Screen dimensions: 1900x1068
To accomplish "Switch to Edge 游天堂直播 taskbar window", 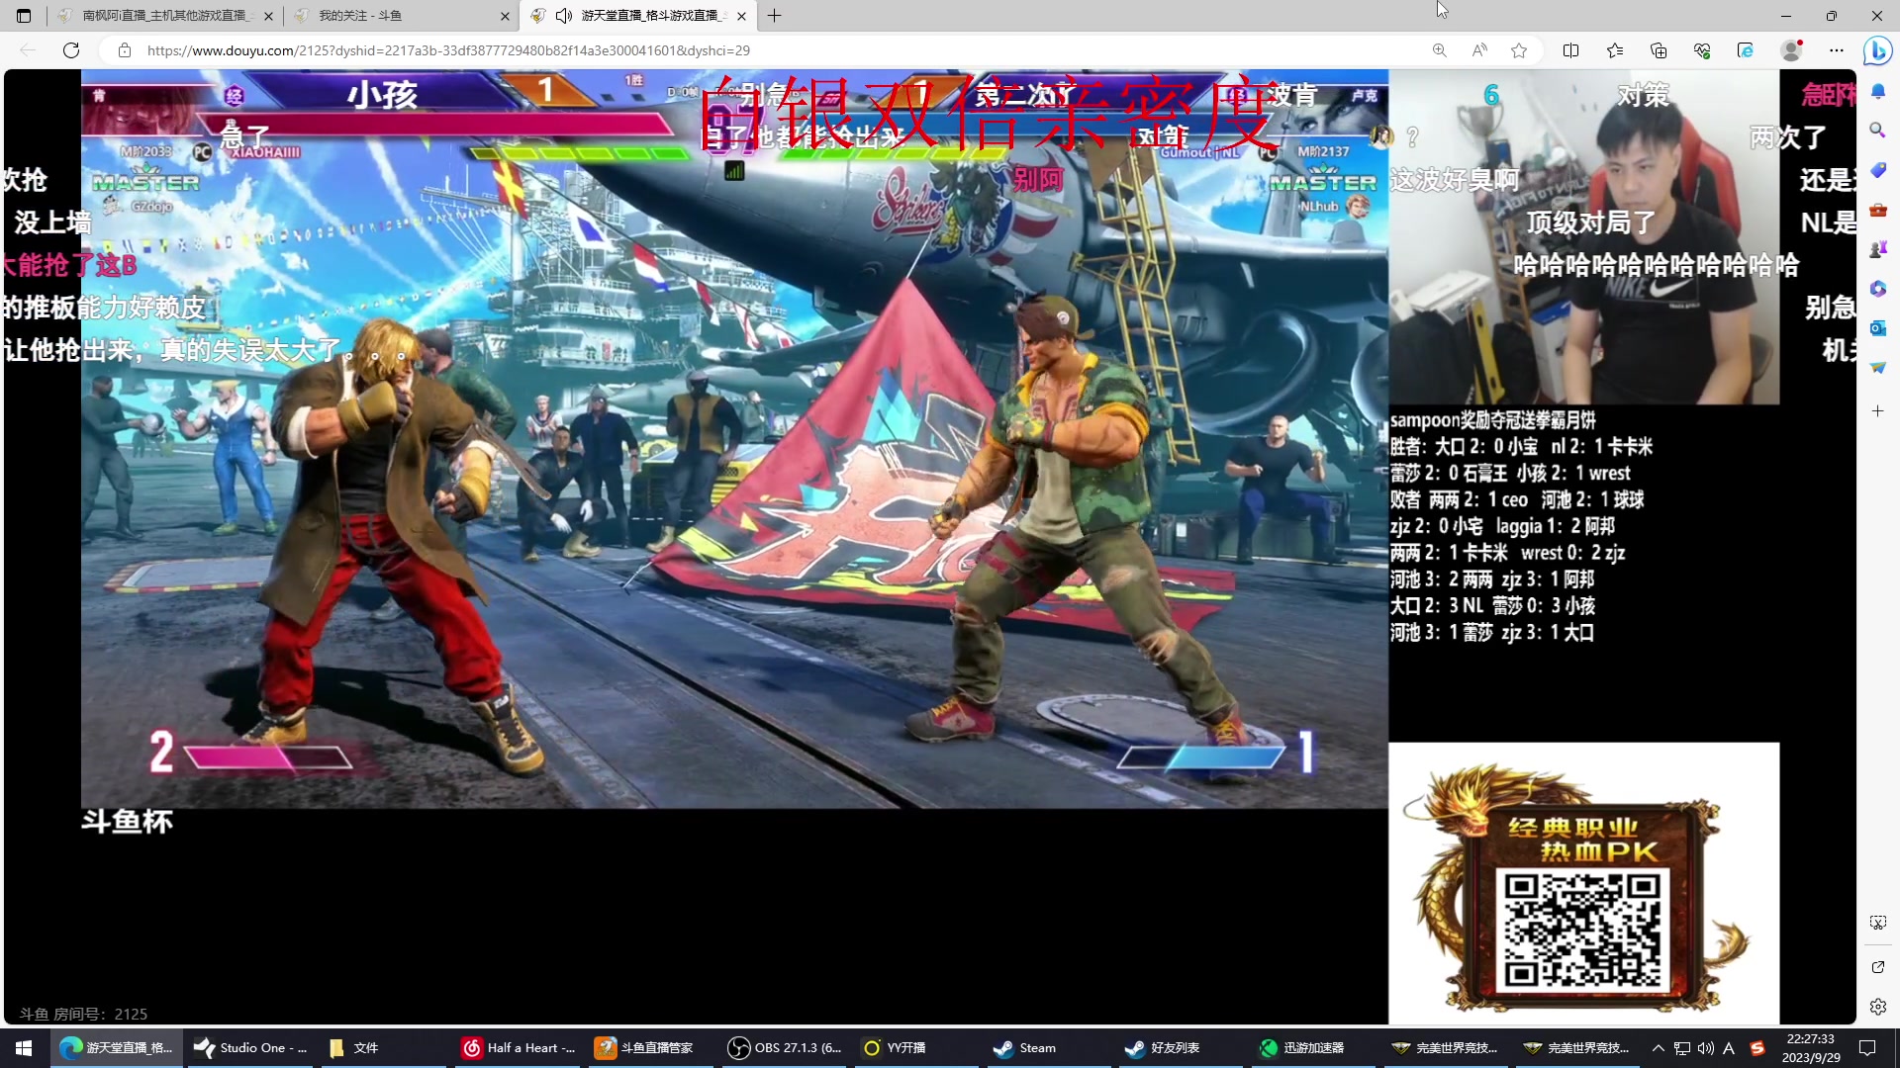I will tap(117, 1048).
